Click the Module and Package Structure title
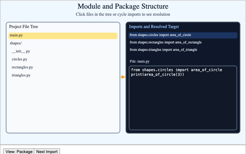 (123, 6)
